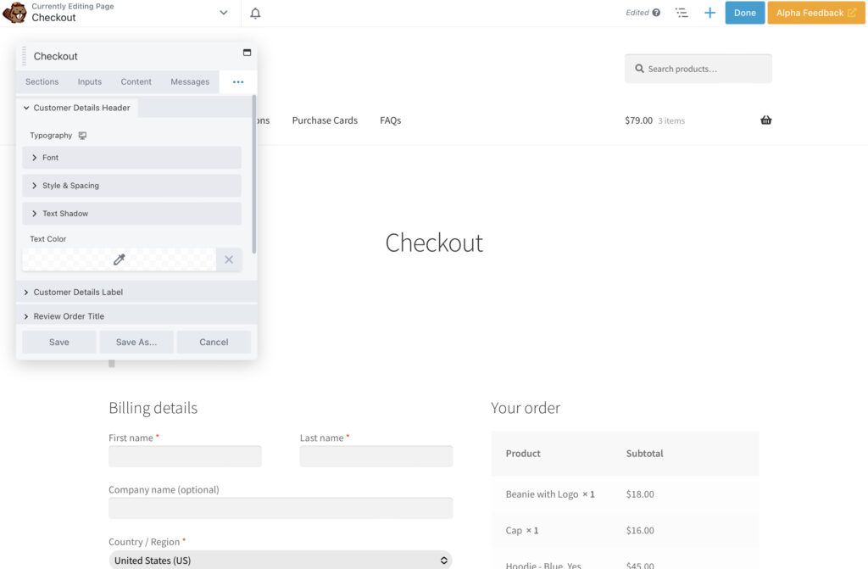868x569 pixels.
Task: Switch to the Messages tab
Action: click(x=189, y=81)
